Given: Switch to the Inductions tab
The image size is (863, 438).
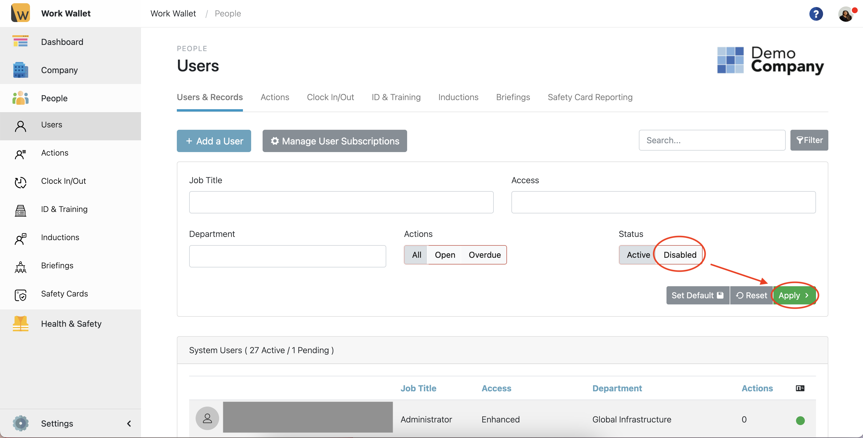Looking at the screenshot, I should (458, 97).
